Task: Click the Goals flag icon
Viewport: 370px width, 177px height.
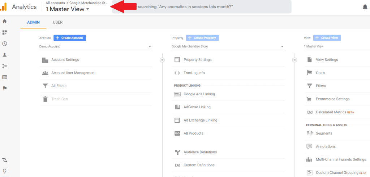Action: (x=309, y=73)
